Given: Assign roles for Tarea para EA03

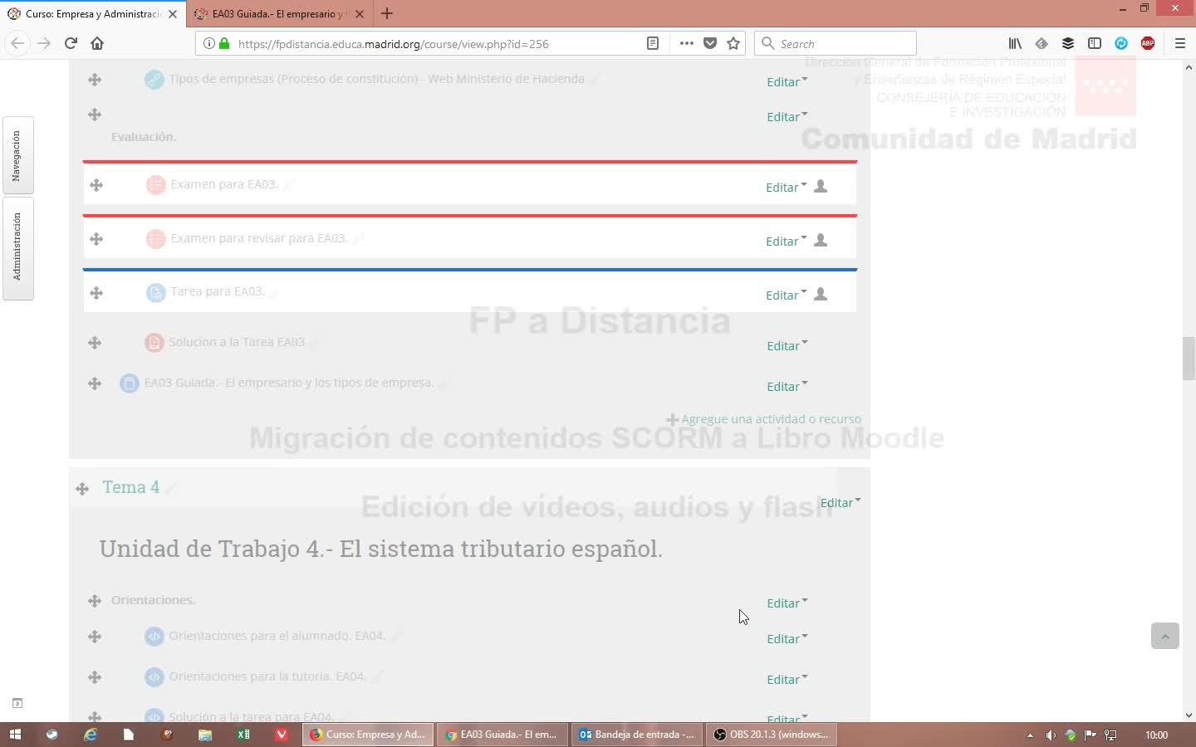Looking at the screenshot, I should [821, 294].
